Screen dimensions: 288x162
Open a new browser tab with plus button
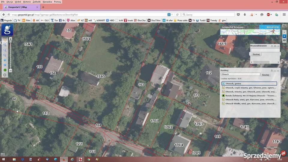43,7
